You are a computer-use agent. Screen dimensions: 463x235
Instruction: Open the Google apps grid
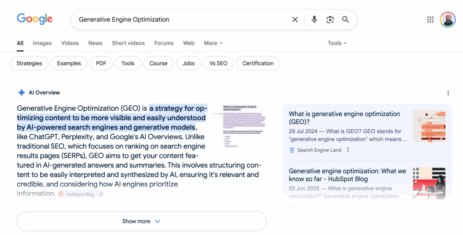(x=430, y=19)
